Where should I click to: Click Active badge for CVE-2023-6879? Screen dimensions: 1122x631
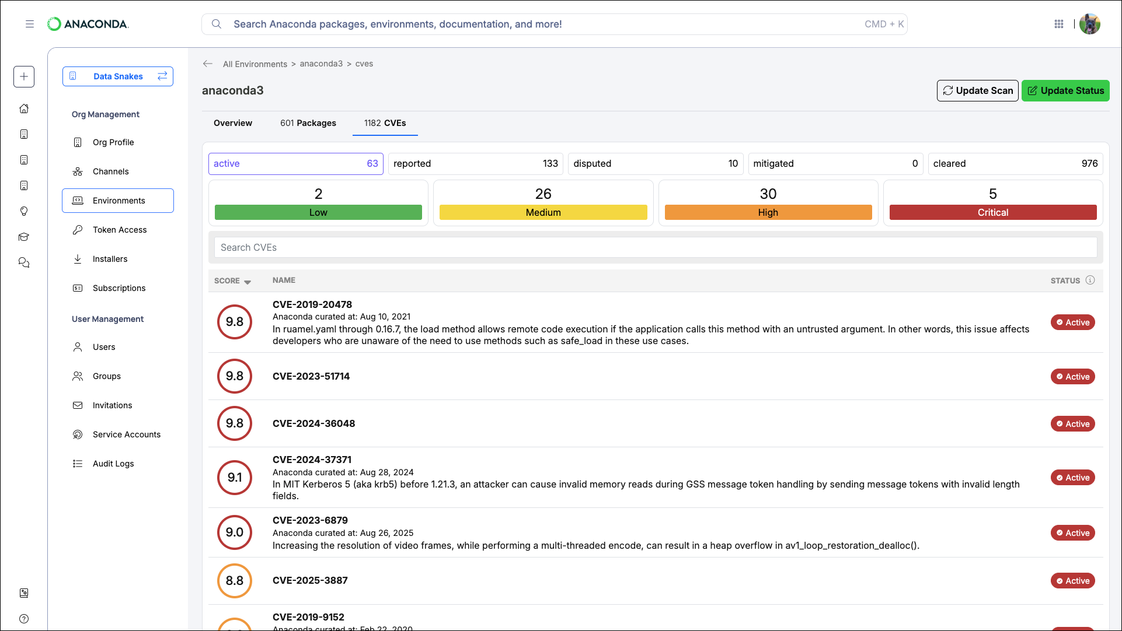[1073, 533]
